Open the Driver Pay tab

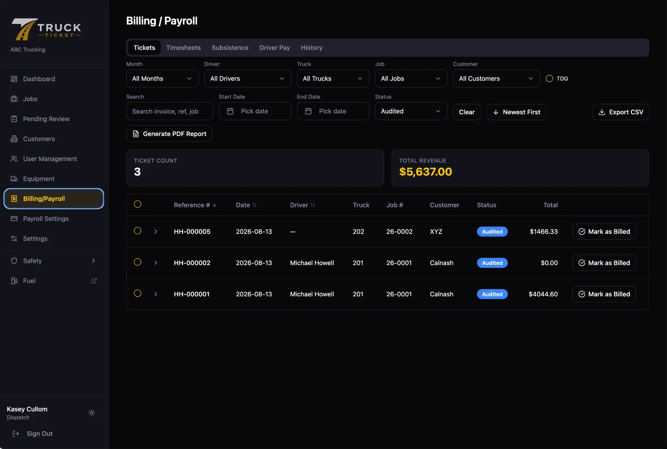point(274,48)
